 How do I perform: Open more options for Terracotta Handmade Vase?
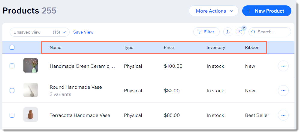283,115
